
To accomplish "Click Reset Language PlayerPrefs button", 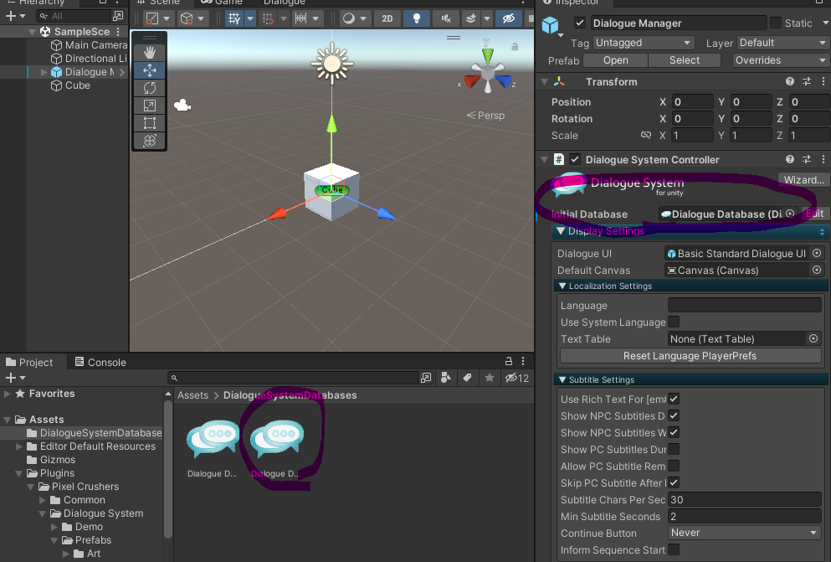I will tap(690, 356).
